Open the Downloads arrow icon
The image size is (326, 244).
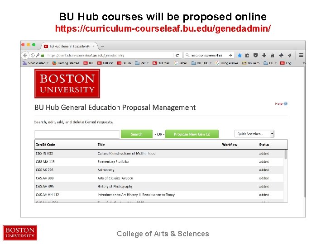(264, 56)
